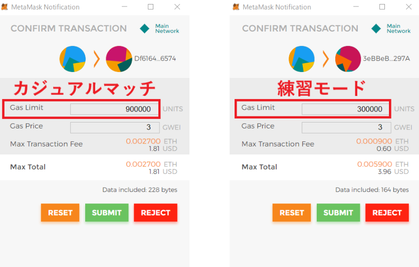Screen dimensions: 419x267
Task: Submit the 0.002700 ETH transaction
Action: (x=107, y=212)
